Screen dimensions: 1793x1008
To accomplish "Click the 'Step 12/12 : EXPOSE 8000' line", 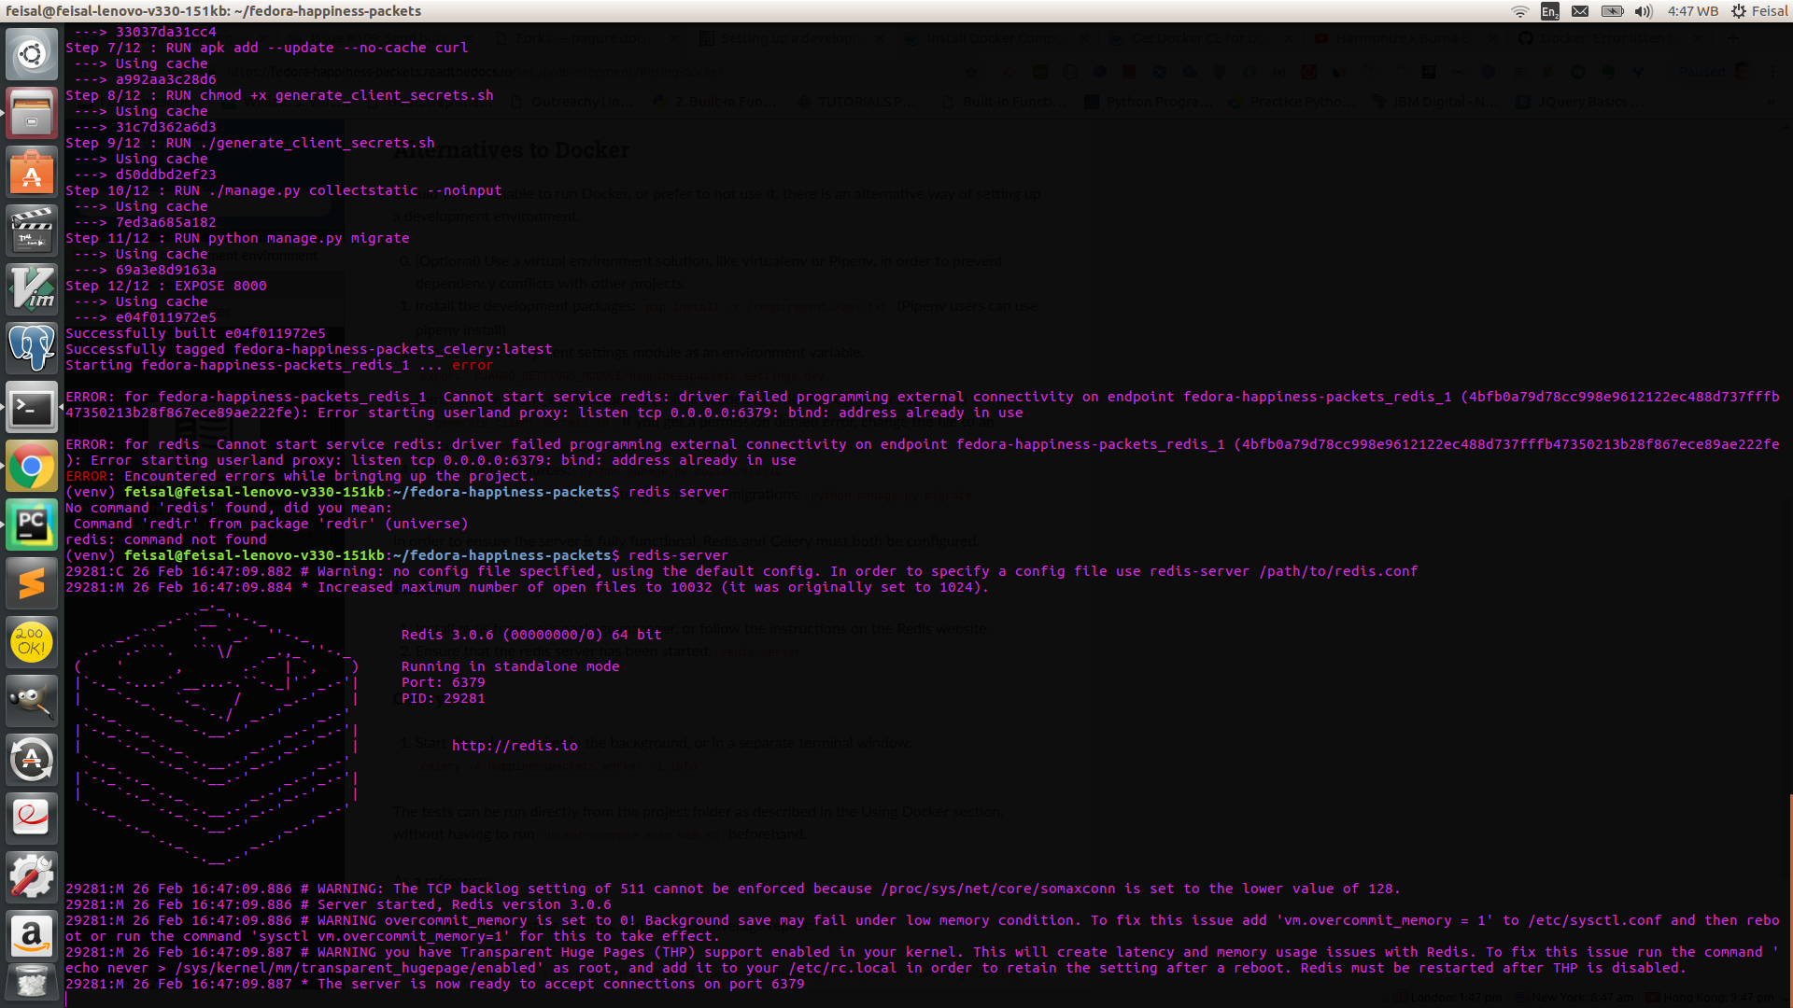I will click(166, 286).
